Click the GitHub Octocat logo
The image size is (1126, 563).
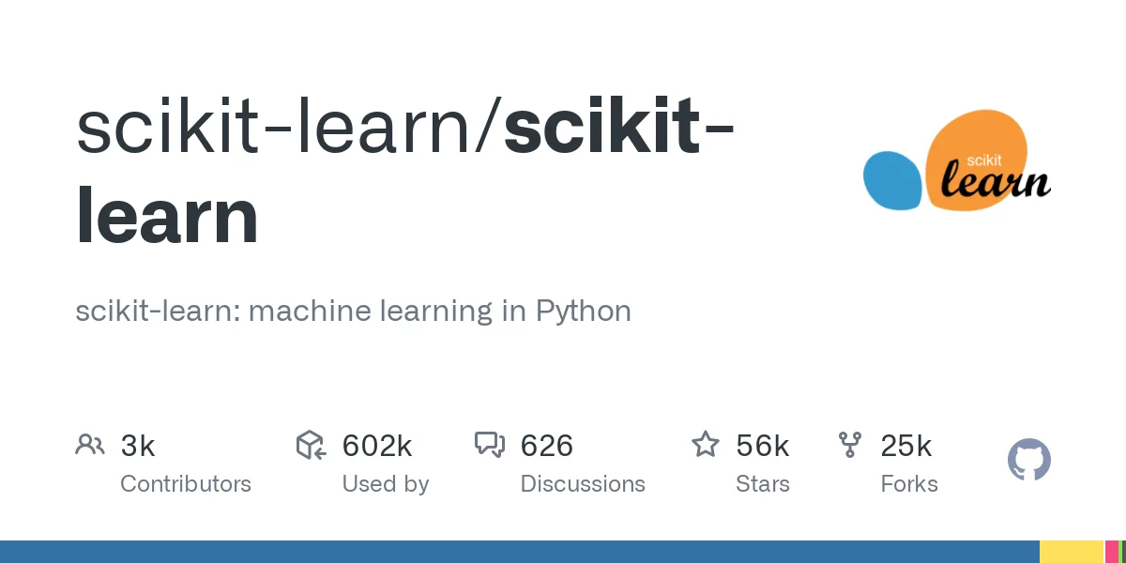1029,461
